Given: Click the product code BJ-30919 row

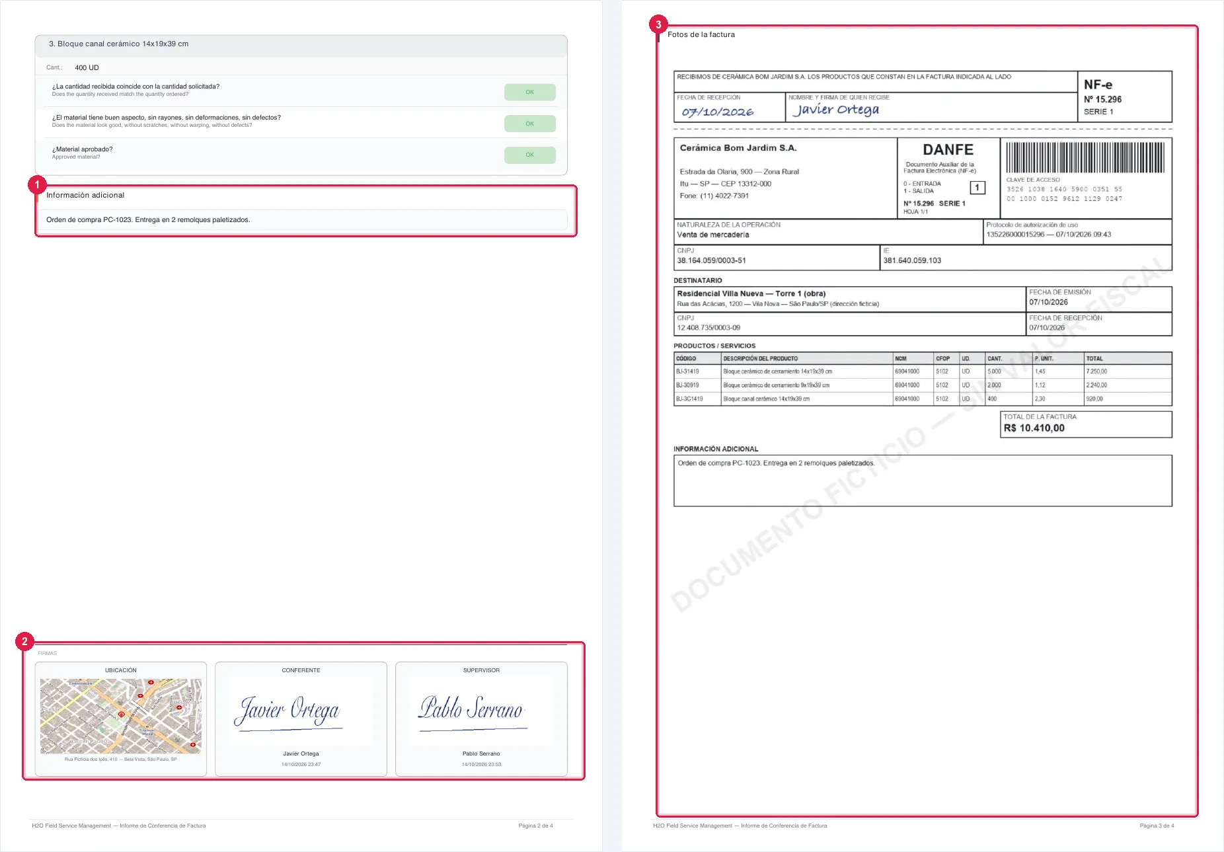Looking at the screenshot, I should (923, 385).
